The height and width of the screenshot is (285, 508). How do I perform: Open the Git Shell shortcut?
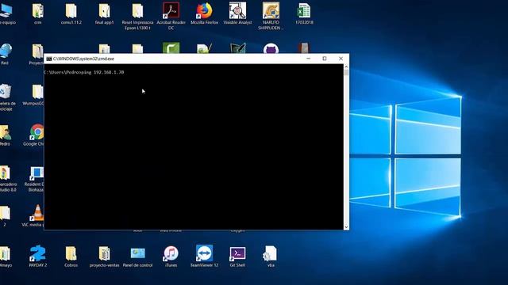tap(237, 254)
